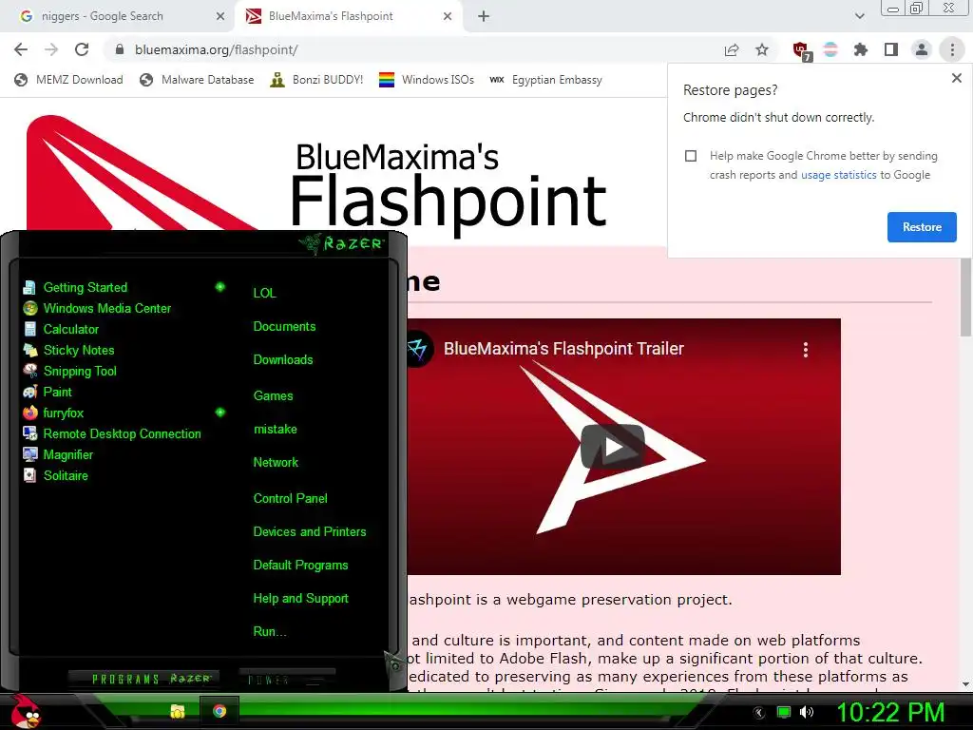This screenshot has width=973, height=730.
Task: Check the crash reports checkbox
Action: [691, 156]
